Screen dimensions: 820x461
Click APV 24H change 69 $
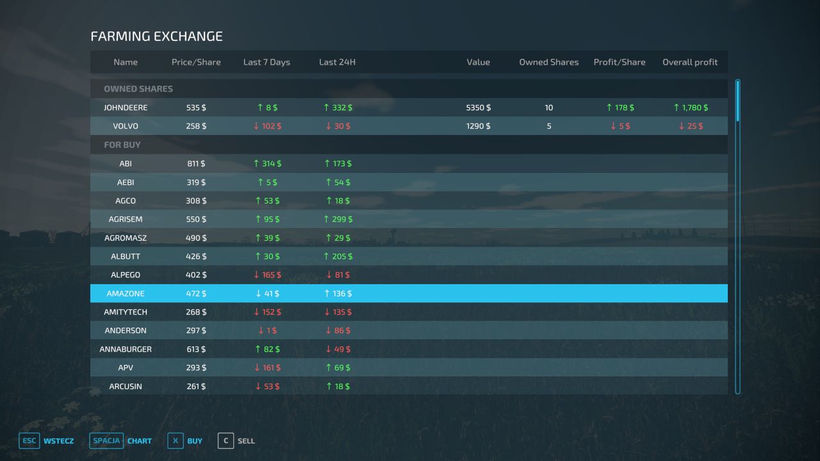click(337, 368)
